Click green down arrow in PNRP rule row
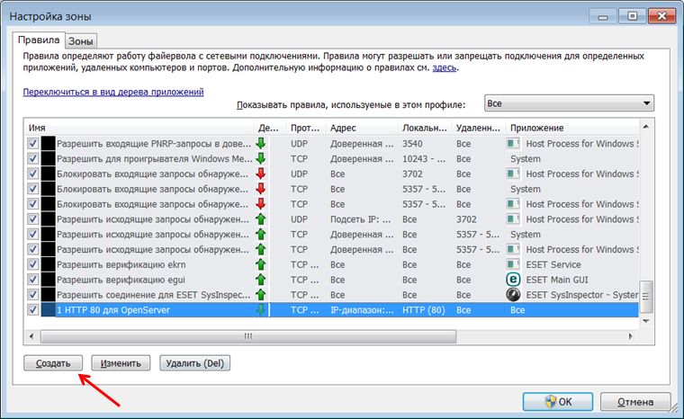Screen dimensions: 684x419 (x=261, y=143)
